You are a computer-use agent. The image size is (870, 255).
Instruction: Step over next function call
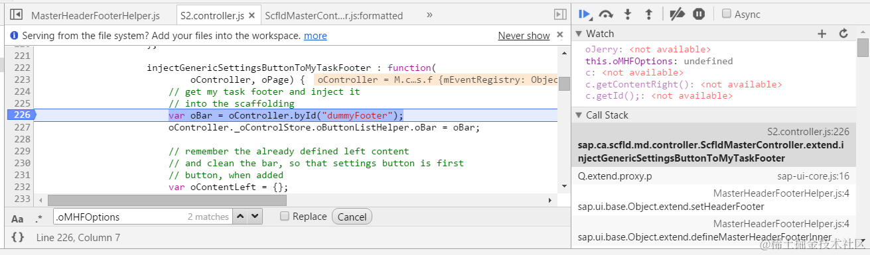click(x=606, y=14)
